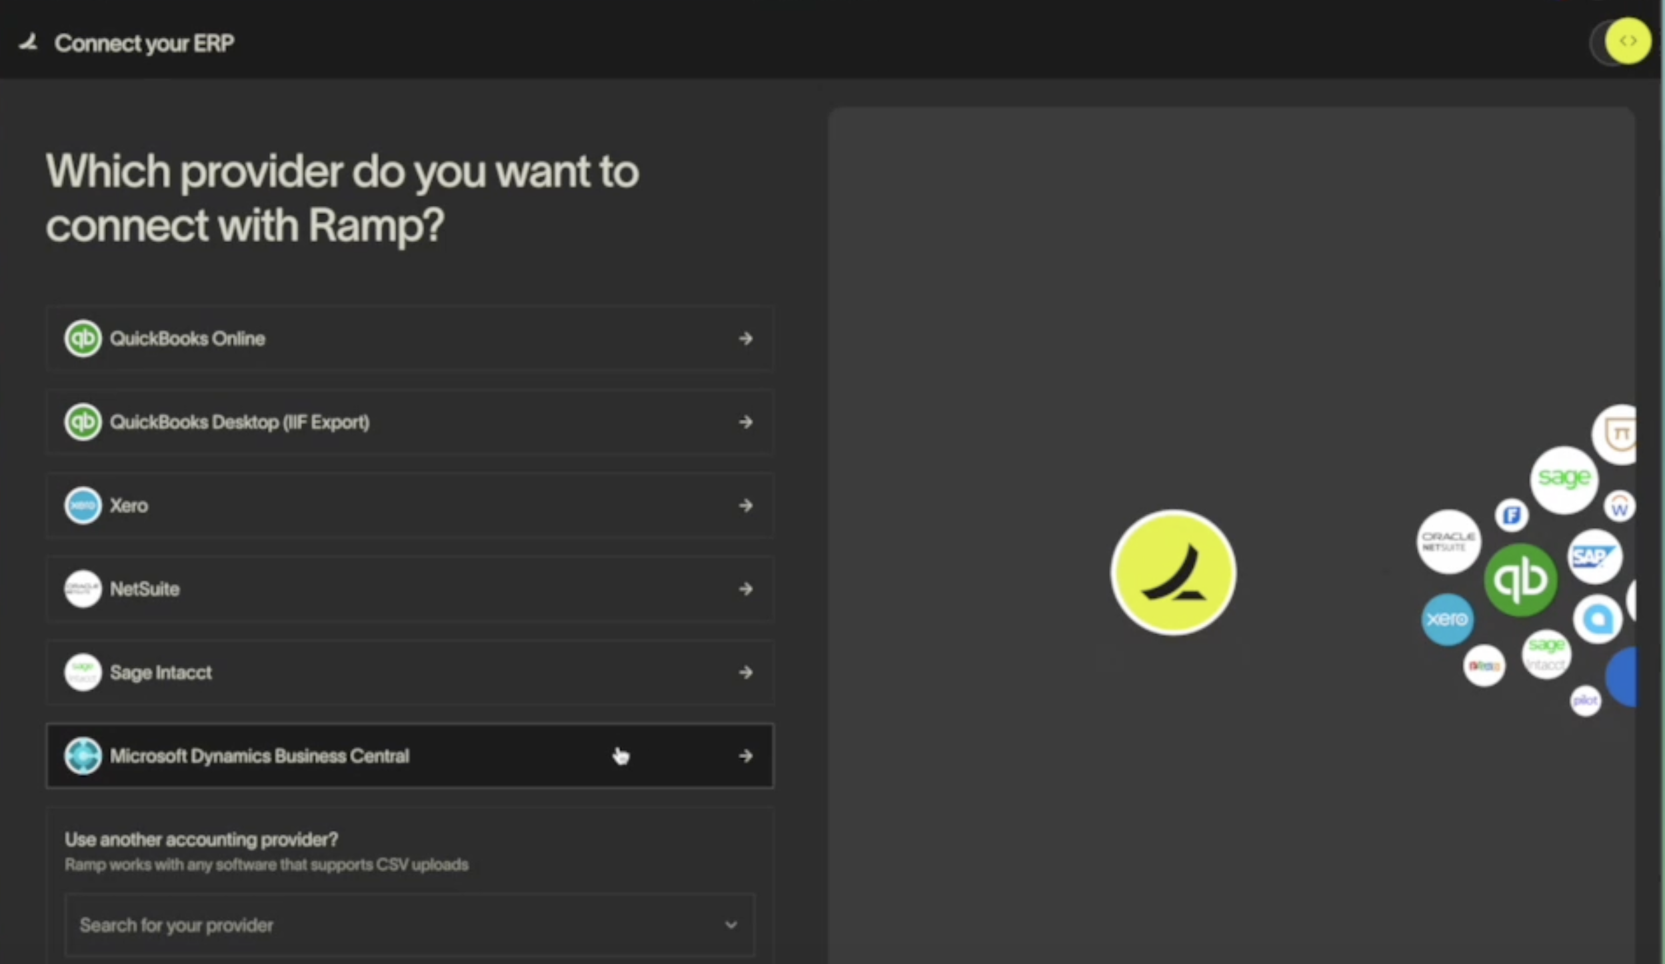Select Xero as provider
Viewport: 1665px width, 964px height.
[x=410, y=505]
